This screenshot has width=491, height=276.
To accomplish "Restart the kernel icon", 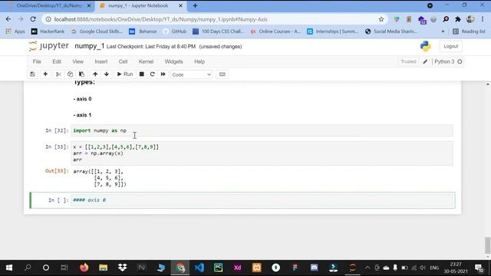I will pyautogui.click(x=152, y=74).
